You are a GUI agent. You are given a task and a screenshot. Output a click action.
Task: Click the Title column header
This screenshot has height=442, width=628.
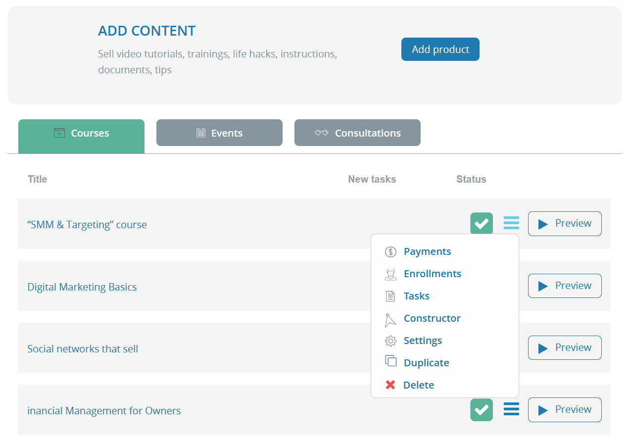(37, 179)
